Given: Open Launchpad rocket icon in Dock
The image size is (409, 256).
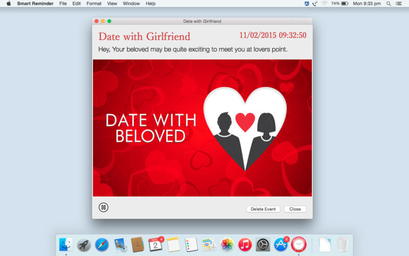Looking at the screenshot, I should 84,245.
